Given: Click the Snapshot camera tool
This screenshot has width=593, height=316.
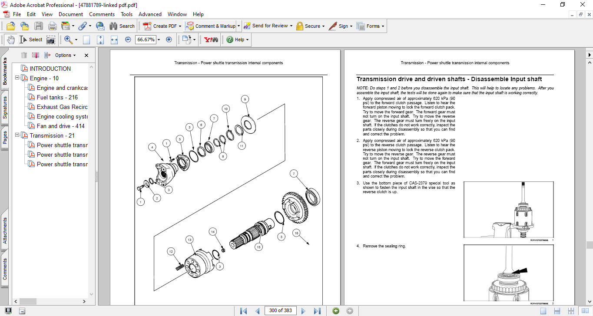Looking at the screenshot, I should pos(51,39).
